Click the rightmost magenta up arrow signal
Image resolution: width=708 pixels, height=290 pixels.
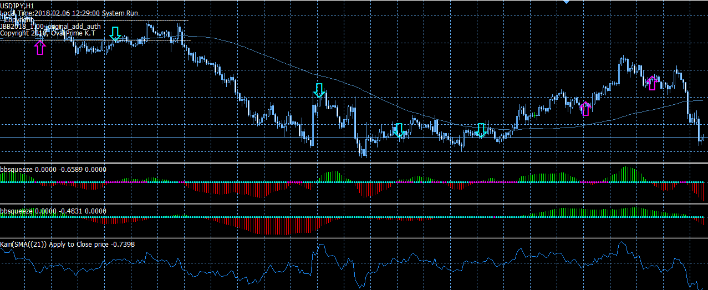(x=653, y=83)
